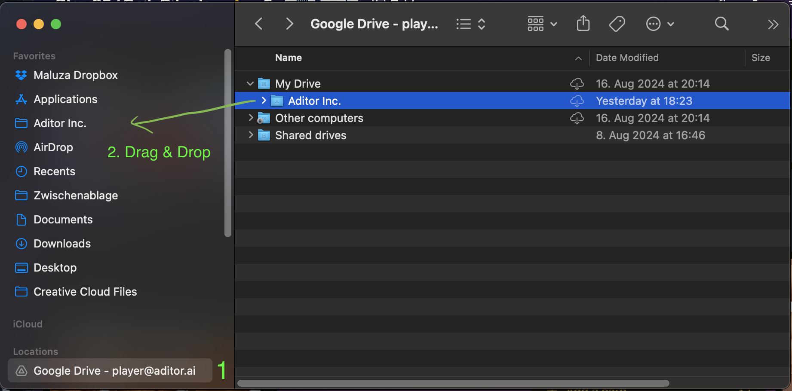Viewport: 792px width, 391px height.
Task: Click the Applications icon in sidebar
Action: tap(21, 99)
